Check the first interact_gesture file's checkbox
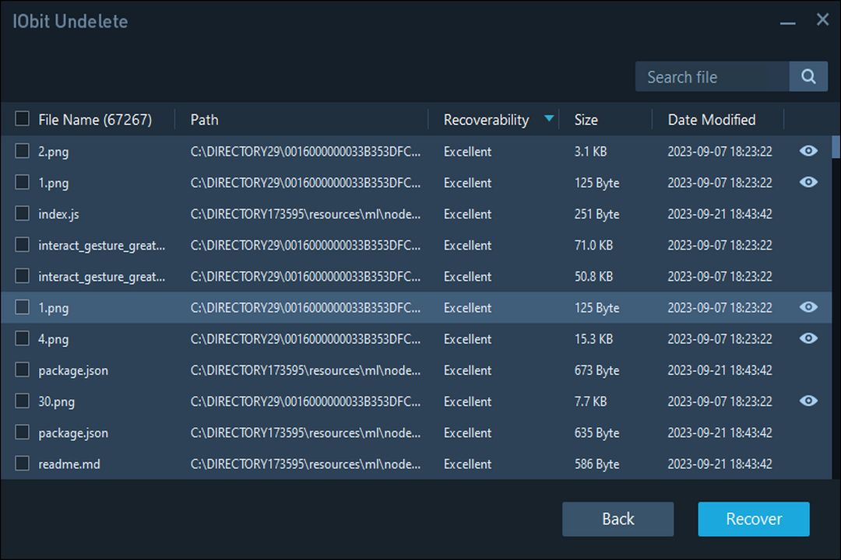The height and width of the screenshot is (560, 841). [x=22, y=245]
